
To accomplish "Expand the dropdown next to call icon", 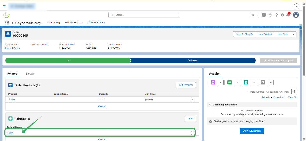I will pos(254,82).
